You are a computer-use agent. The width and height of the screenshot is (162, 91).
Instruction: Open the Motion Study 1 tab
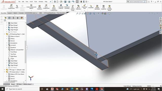point(28,84)
